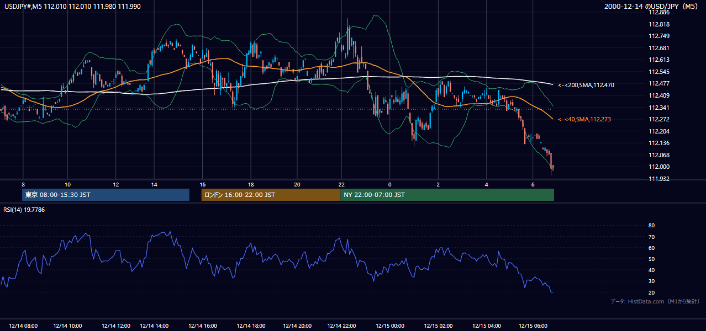Click the 12/14 10:00 time label
The width and height of the screenshot is (706, 331).
(68, 325)
